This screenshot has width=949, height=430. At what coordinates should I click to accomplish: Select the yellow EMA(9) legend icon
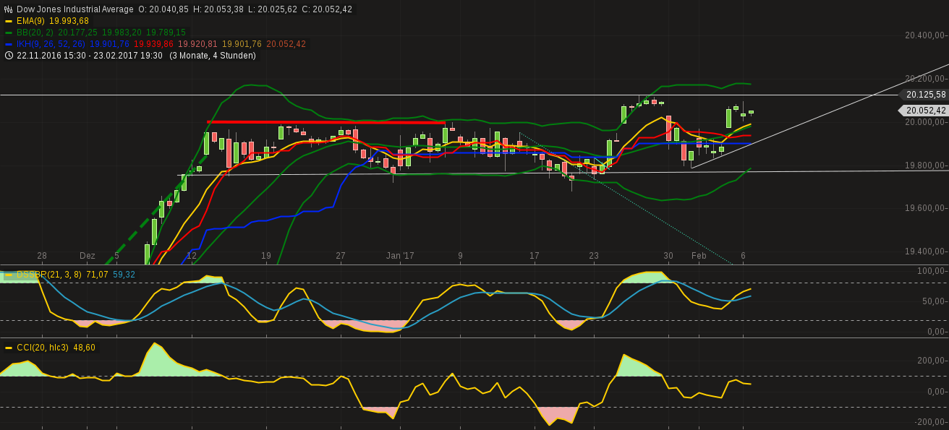pyautogui.click(x=8, y=22)
